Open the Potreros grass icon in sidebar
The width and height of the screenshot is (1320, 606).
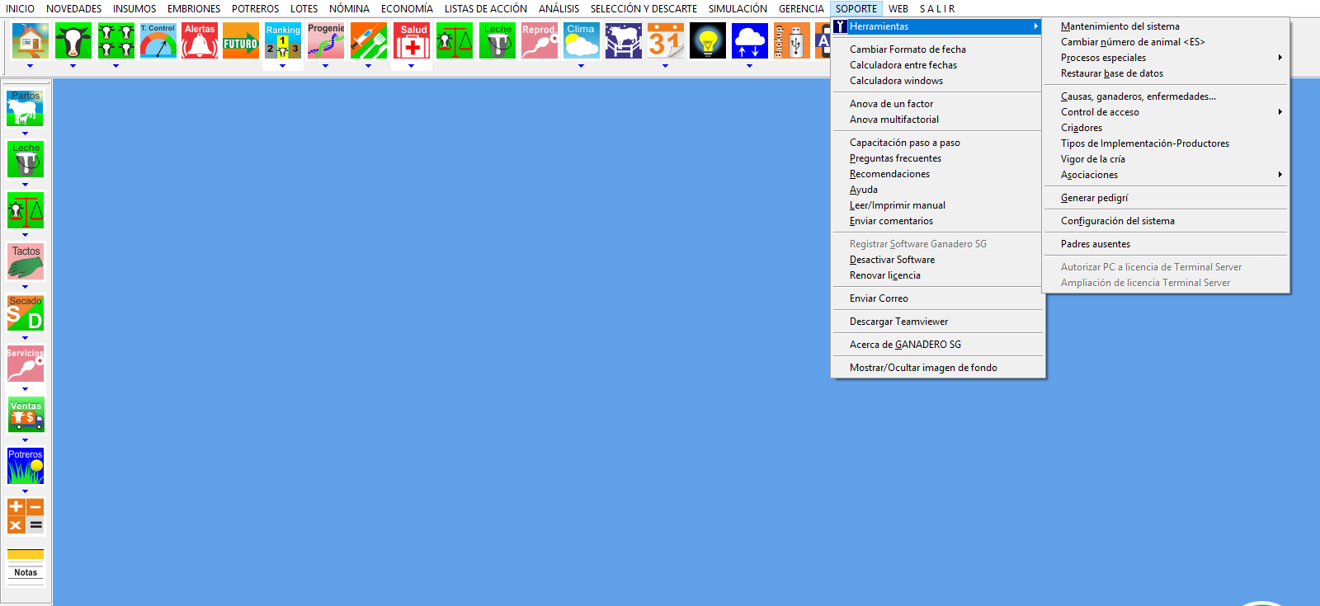click(26, 467)
